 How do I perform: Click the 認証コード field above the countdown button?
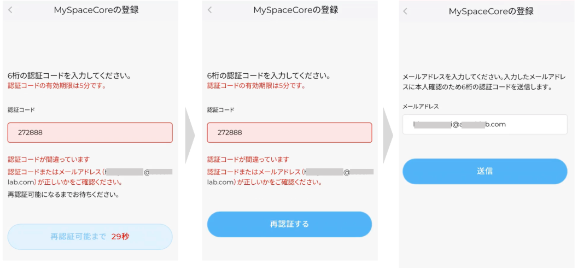tap(90, 132)
